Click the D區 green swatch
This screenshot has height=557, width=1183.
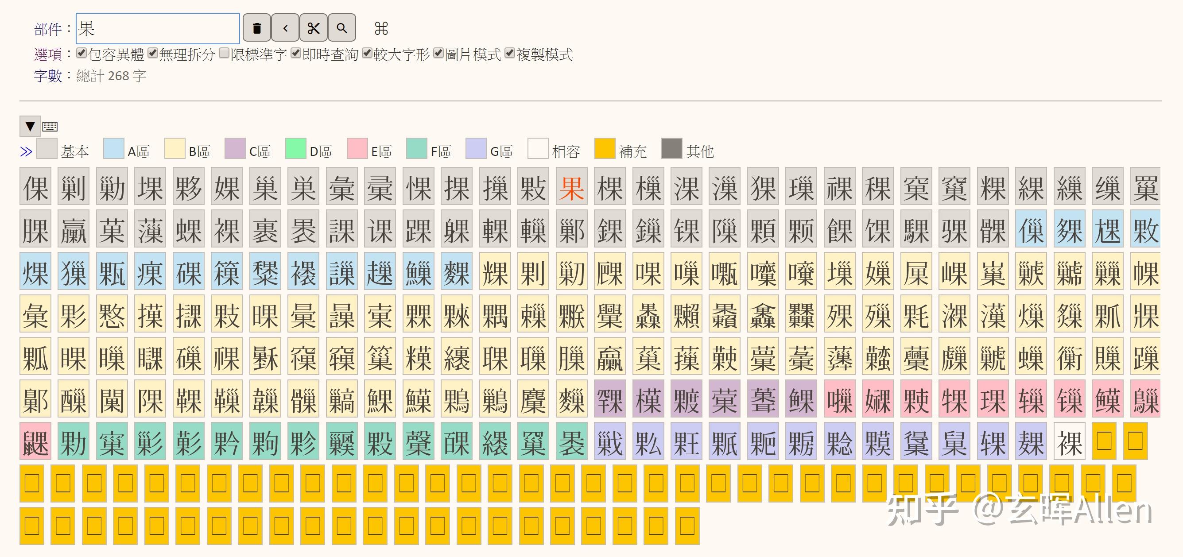296,148
